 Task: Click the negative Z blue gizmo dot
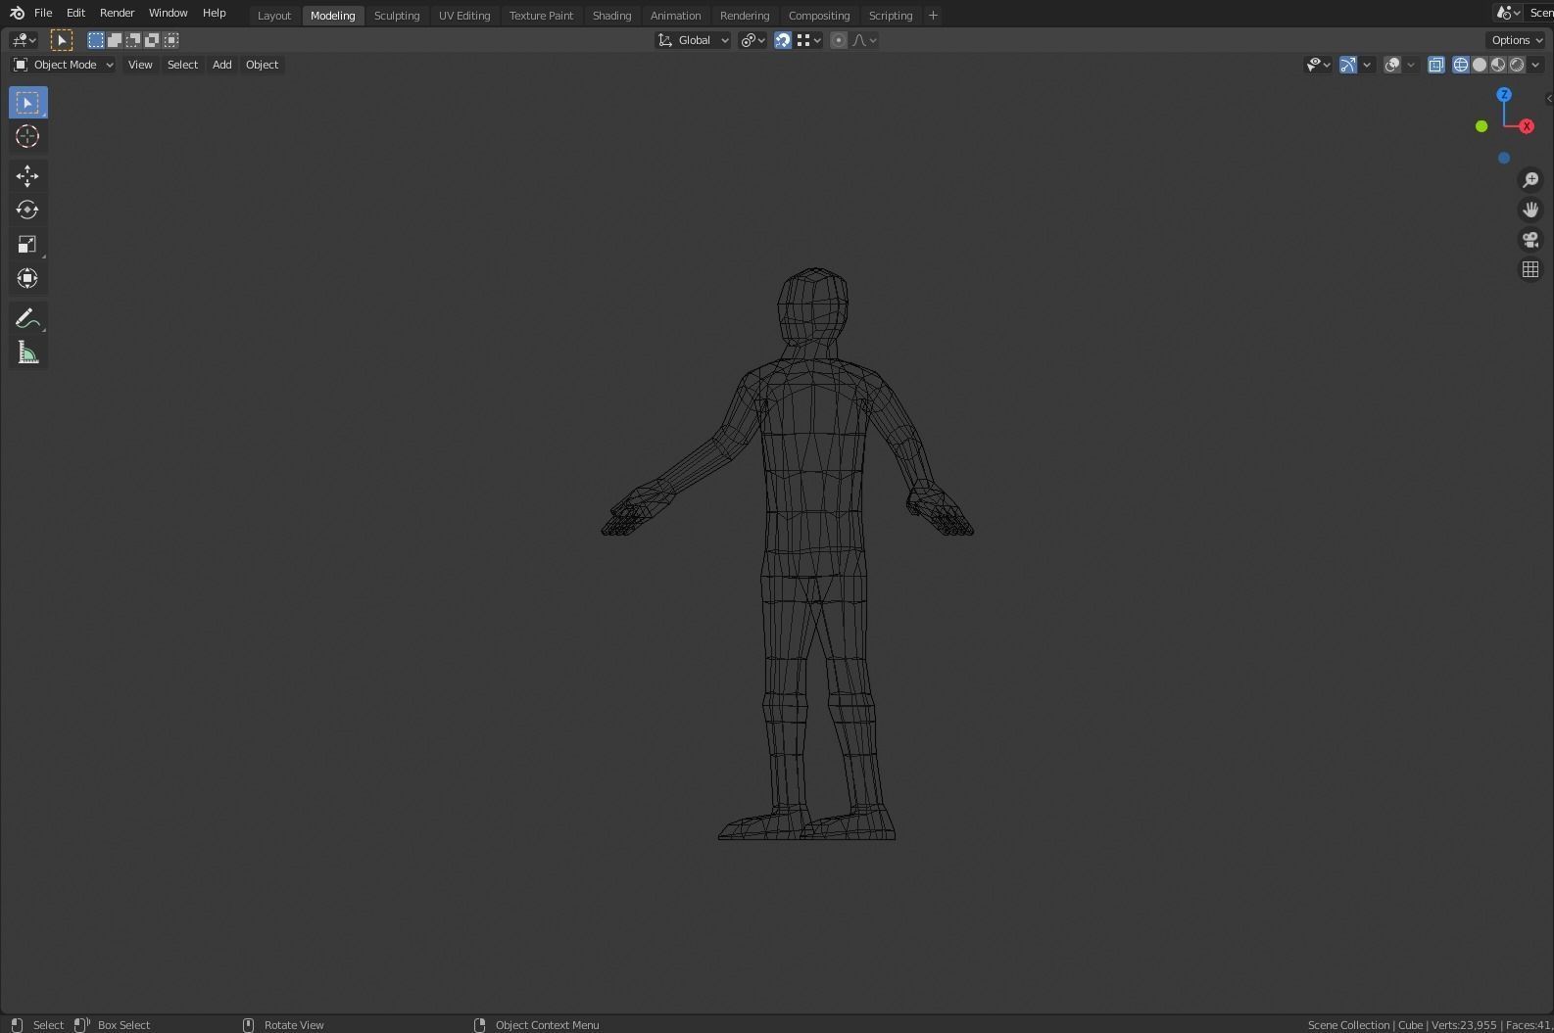(x=1504, y=158)
